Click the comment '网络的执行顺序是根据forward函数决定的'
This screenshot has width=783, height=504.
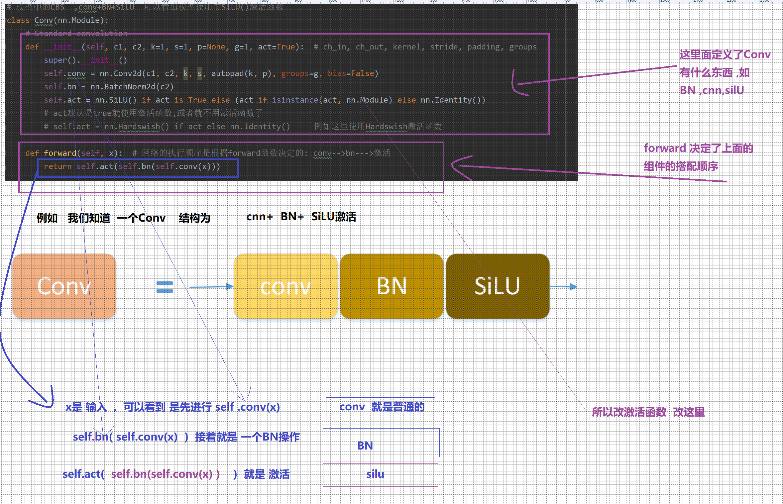click(x=222, y=153)
